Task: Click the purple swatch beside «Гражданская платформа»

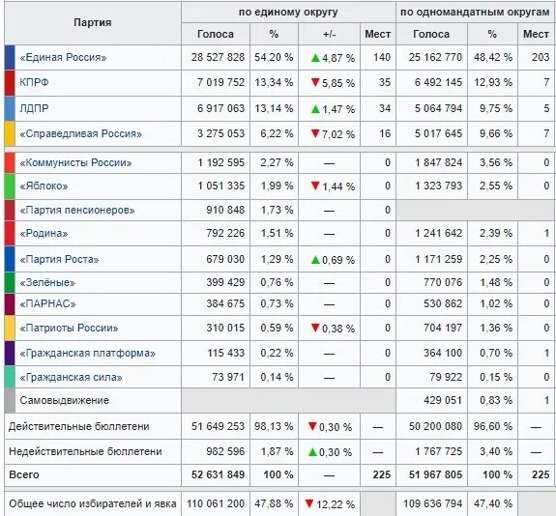Action: (x=10, y=354)
